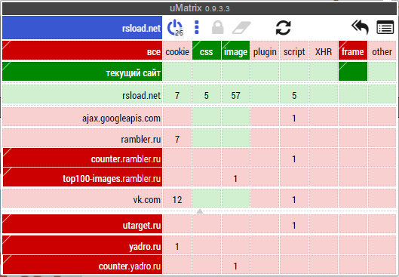Click the top100-images.rambler.ru row label

tap(82, 177)
